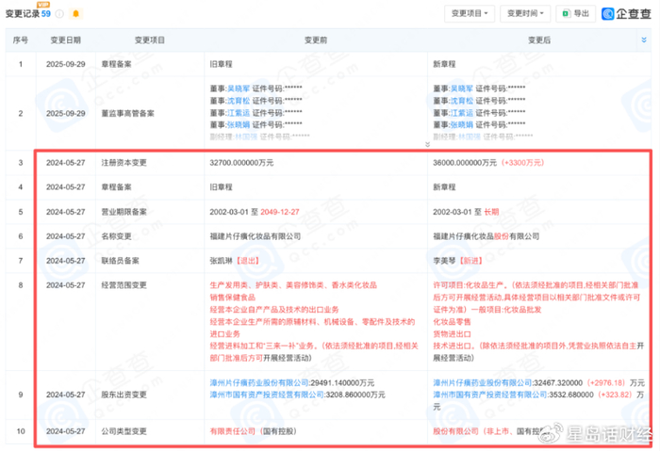Click the 联络员备案 cell in row 7
The image size is (660, 451).
coord(121,261)
